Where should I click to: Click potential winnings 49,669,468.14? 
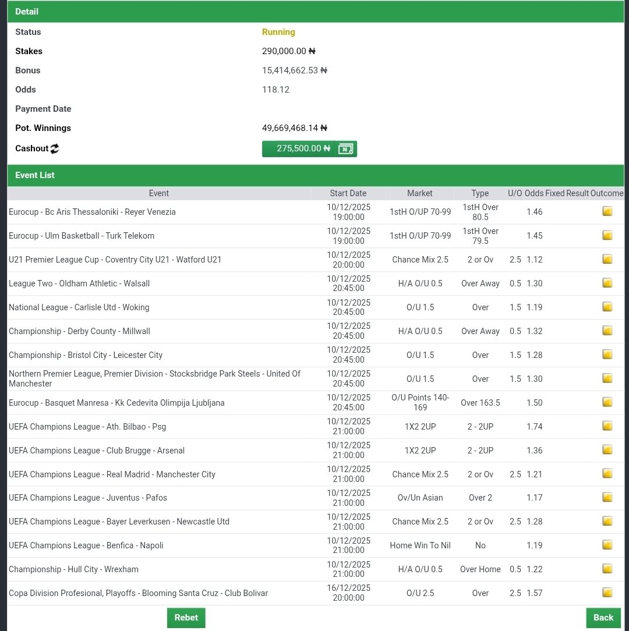[294, 128]
